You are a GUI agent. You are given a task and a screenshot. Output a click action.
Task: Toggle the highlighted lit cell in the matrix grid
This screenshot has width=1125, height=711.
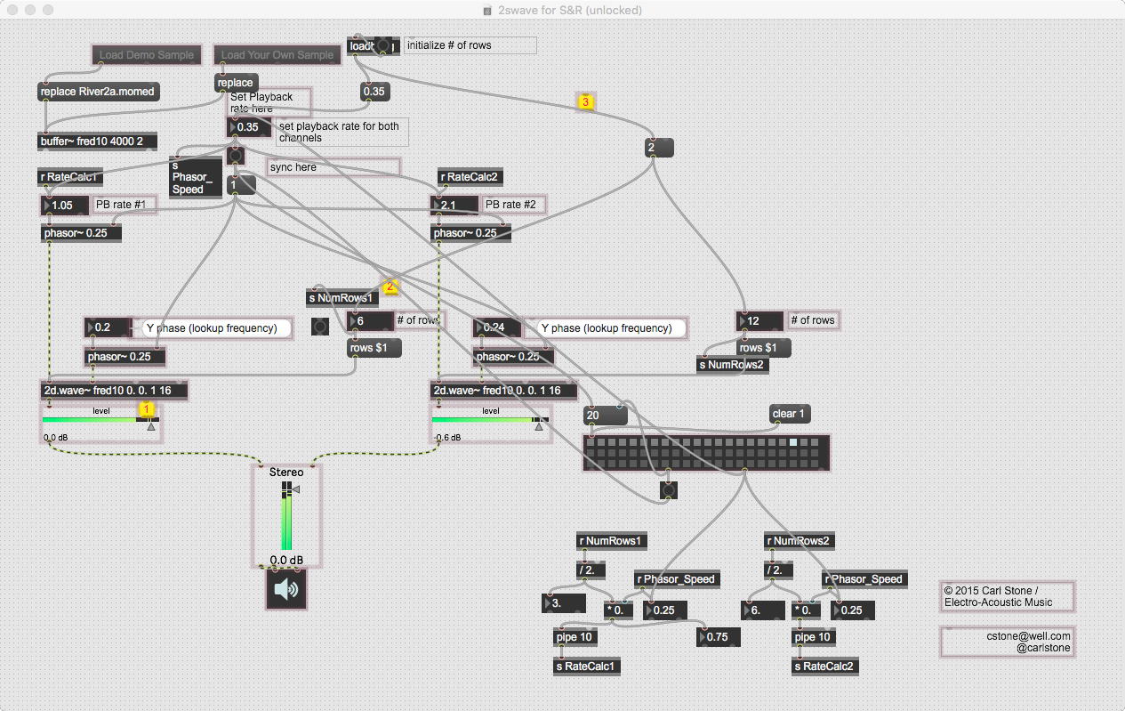[x=793, y=442]
